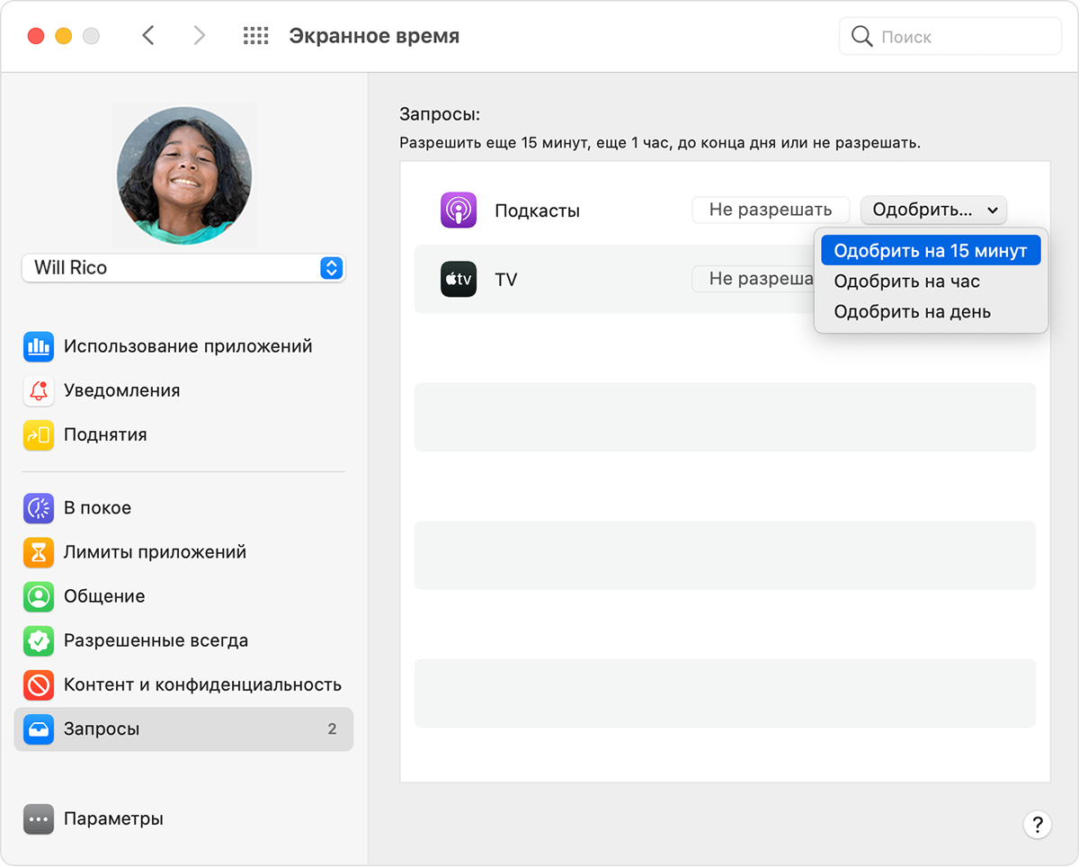Choose Одобрить на час option
The image size is (1079, 867).
click(x=906, y=282)
